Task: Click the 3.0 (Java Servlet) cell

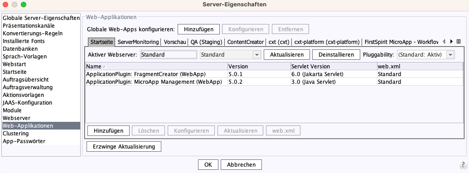Action: pos(334,82)
